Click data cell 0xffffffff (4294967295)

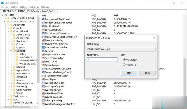[x=126, y=26]
